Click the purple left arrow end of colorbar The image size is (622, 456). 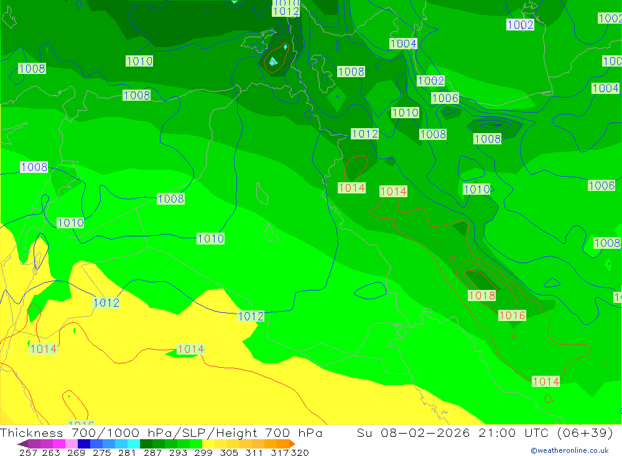pyautogui.click(x=22, y=444)
